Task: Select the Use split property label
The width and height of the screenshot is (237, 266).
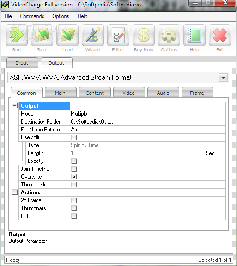Action: [30, 137]
